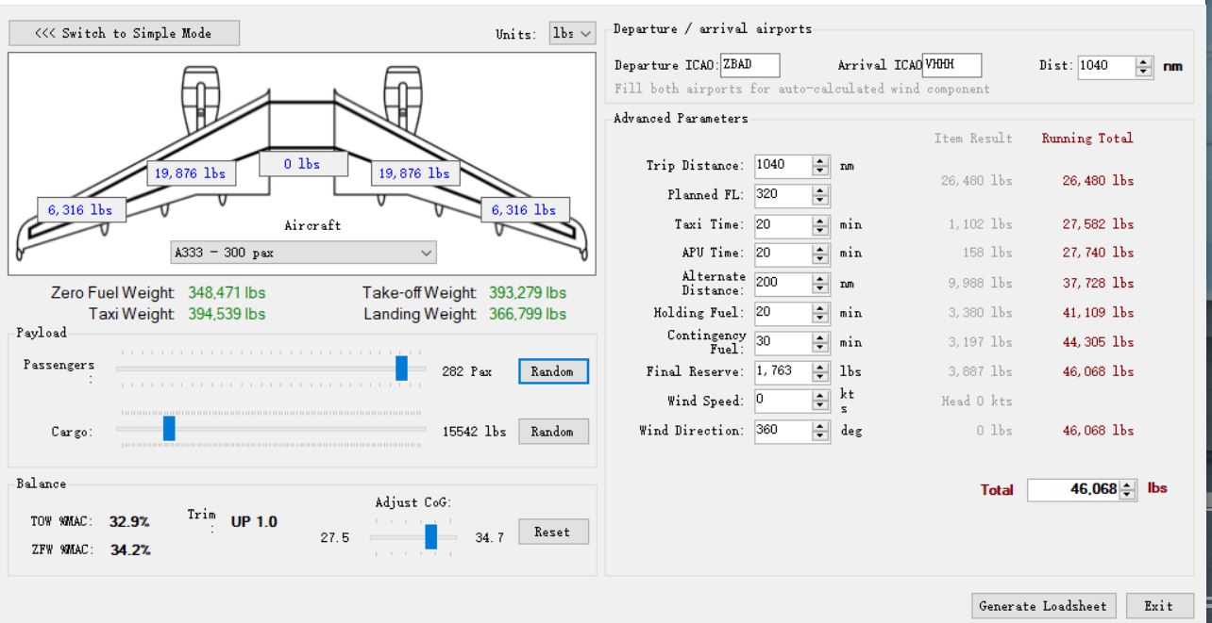Click the Passengers slider handle
The width and height of the screenshot is (1212, 623).
[x=401, y=369]
